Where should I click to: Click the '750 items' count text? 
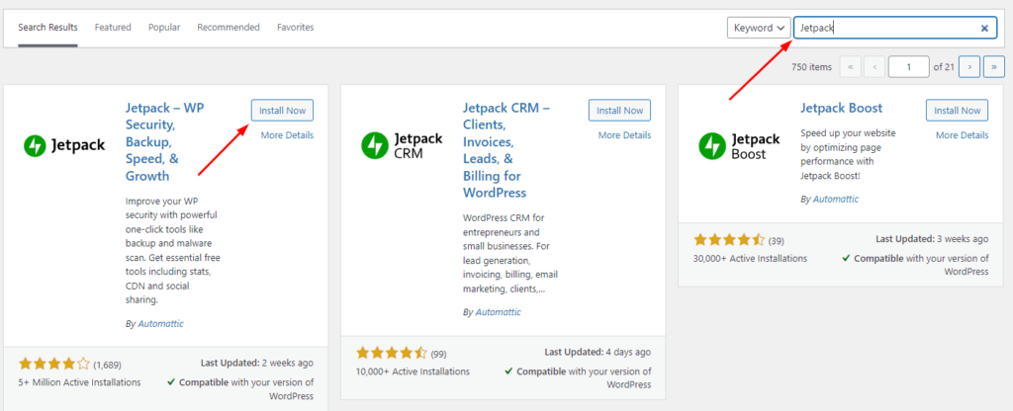[811, 67]
